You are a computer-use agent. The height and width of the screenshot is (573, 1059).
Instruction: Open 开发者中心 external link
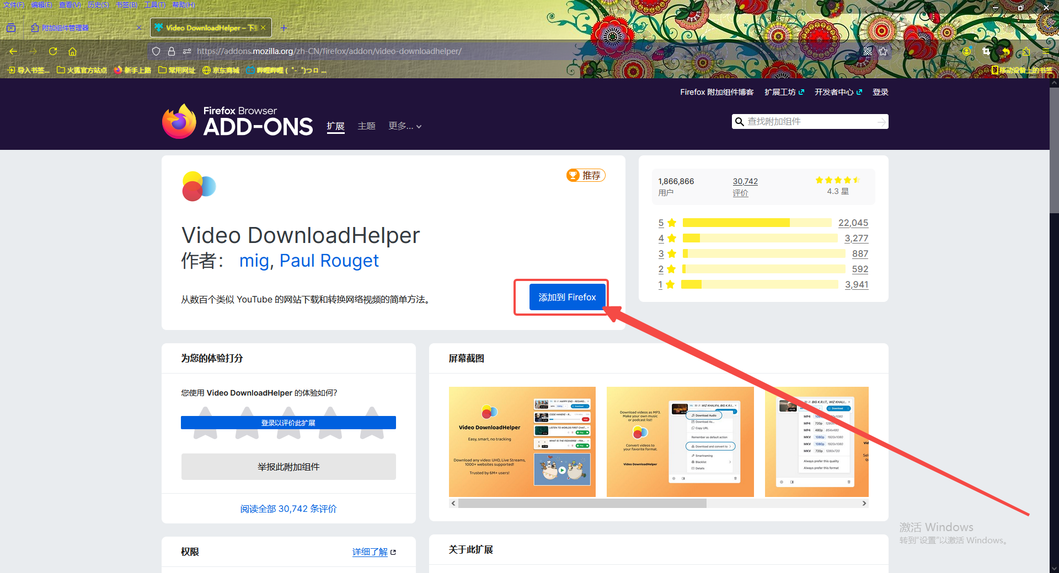[x=838, y=92]
